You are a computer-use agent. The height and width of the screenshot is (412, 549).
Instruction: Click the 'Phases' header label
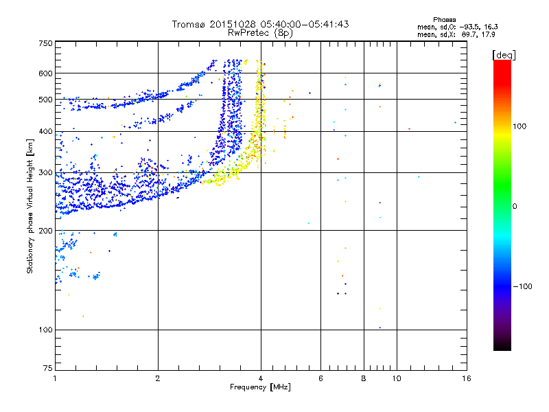(444, 20)
